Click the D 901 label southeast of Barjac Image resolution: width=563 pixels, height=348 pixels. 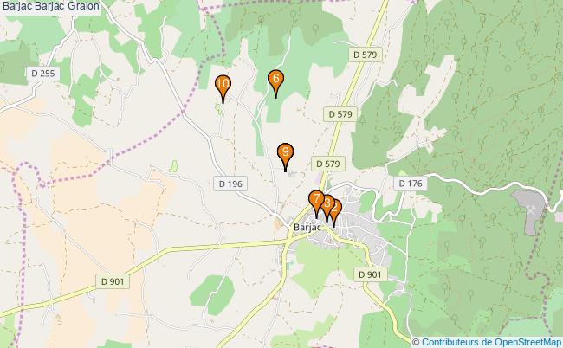point(371,274)
